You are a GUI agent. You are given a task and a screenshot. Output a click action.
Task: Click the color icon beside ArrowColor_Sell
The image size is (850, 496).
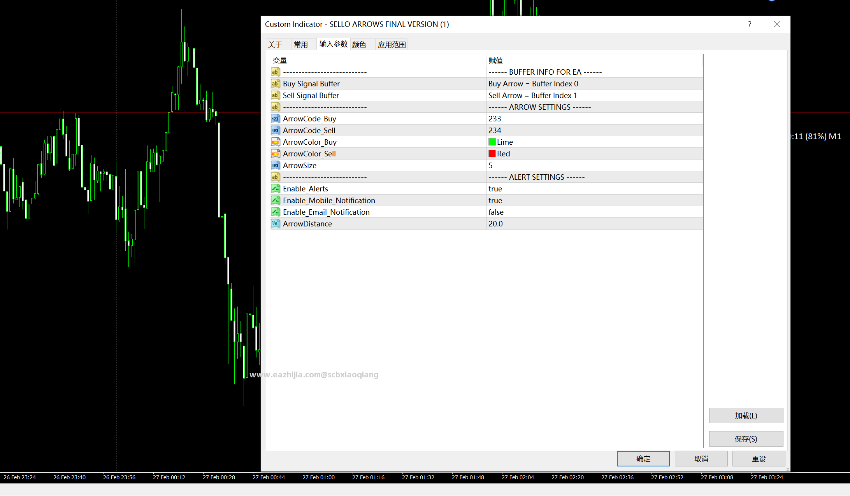point(276,154)
